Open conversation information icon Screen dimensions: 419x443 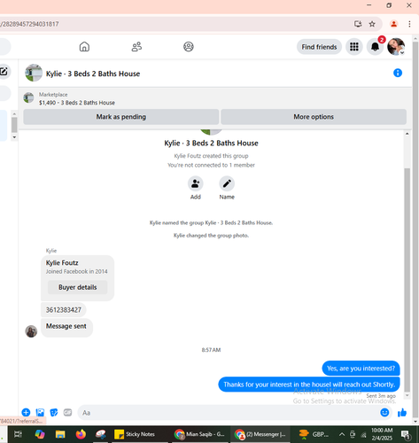pos(398,73)
